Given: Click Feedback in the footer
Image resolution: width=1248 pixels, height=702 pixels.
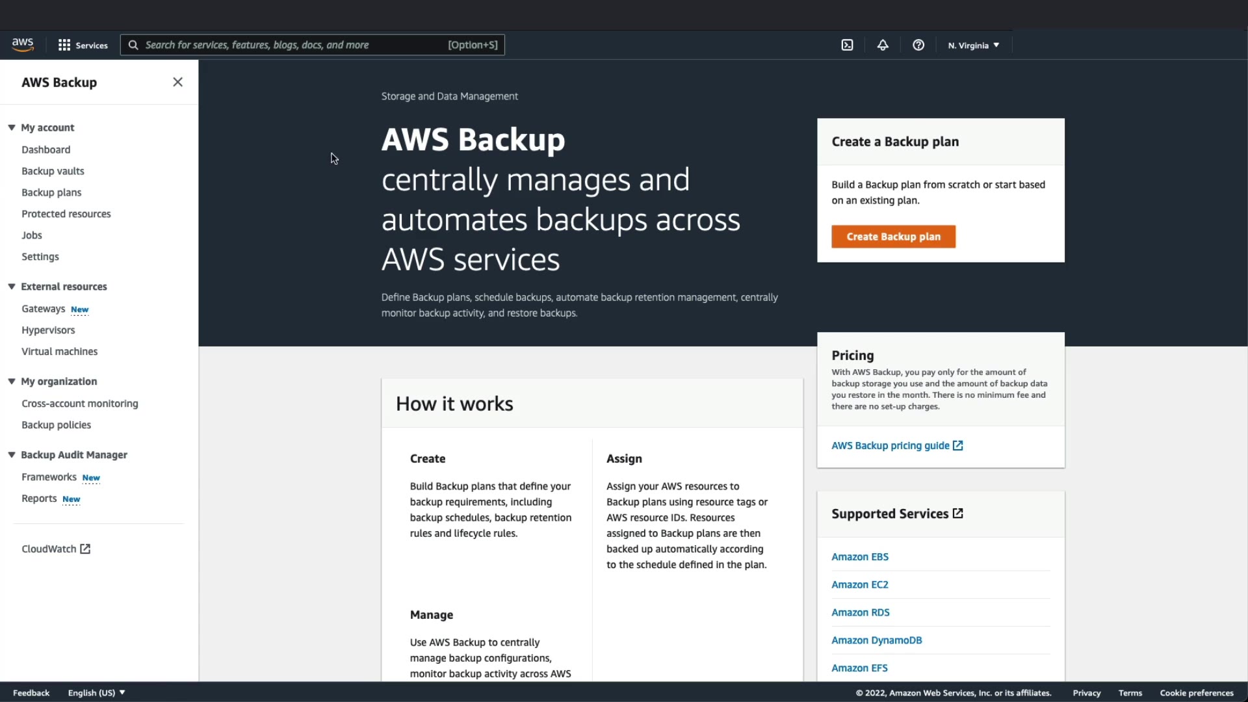Looking at the screenshot, I should click(31, 692).
